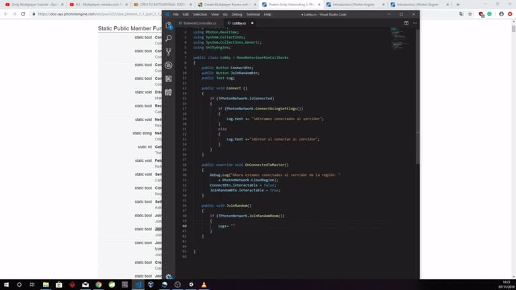Click the Chrome page vertical scrollbar
The height and width of the screenshot is (290, 516).
pyautogui.click(x=513, y=29)
